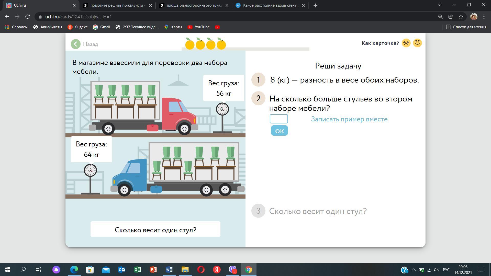This screenshot has width=491, height=276.
Task: Click the green Назад back arrow icon
Action: (x=76, y=44)
